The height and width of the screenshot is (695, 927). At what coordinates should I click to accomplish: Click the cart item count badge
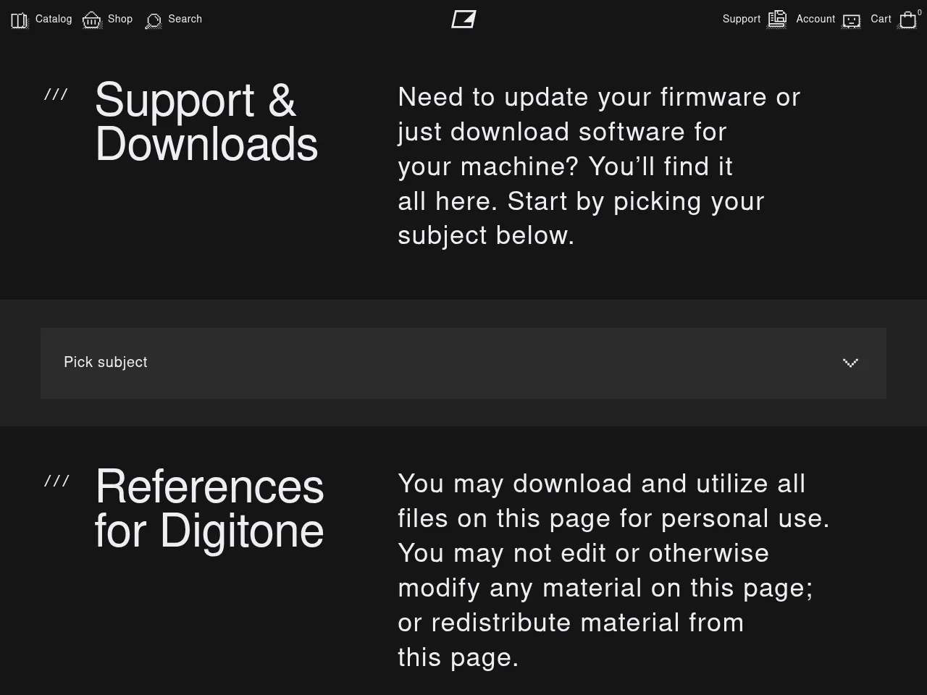(920, 12)
